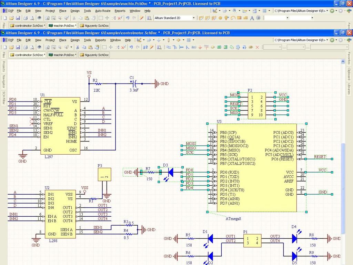
Task: Click the Cut scissors icon in schematic toolbar
Action: pos(78,47)
